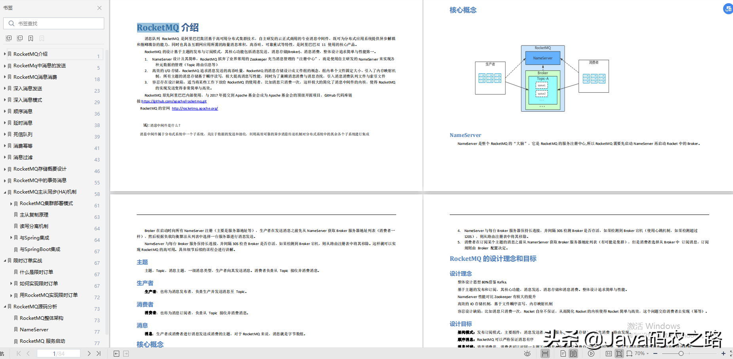Click the zoom out minus button
Screen dimensions: 733x359
coord(655,353)
